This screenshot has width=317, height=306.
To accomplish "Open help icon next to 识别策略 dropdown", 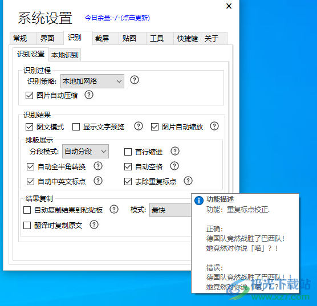I will 135,80.
